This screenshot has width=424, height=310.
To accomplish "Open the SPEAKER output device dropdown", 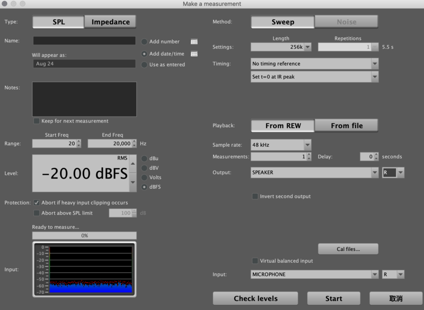I will [x=374, y=172].
